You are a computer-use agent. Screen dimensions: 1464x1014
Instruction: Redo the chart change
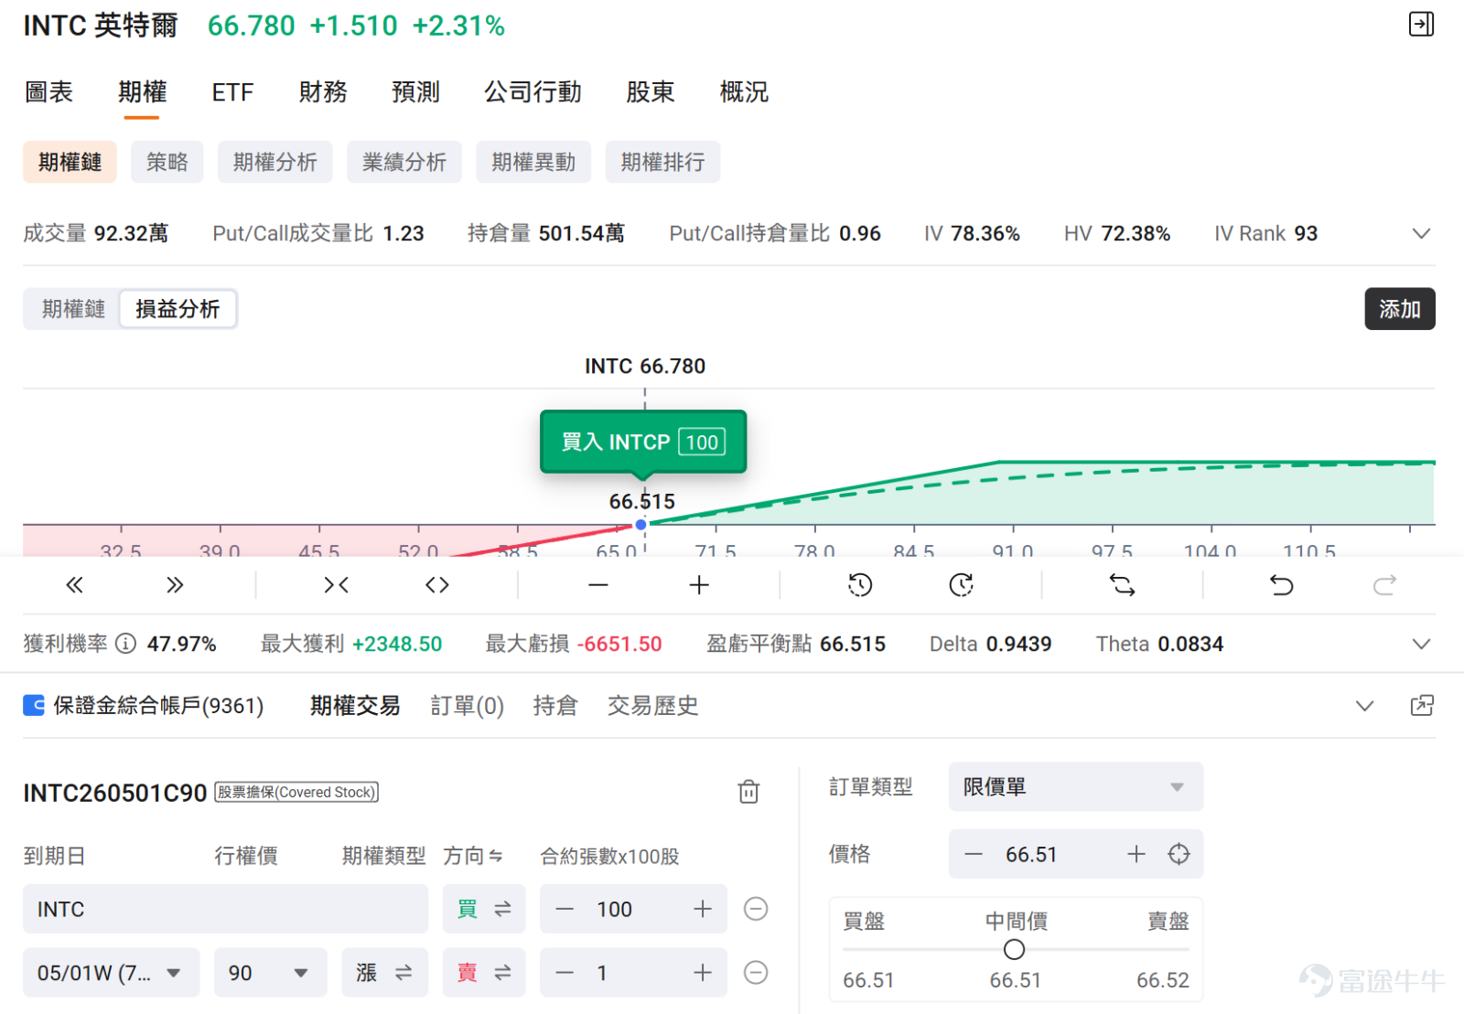click(x=1384, y=585)
